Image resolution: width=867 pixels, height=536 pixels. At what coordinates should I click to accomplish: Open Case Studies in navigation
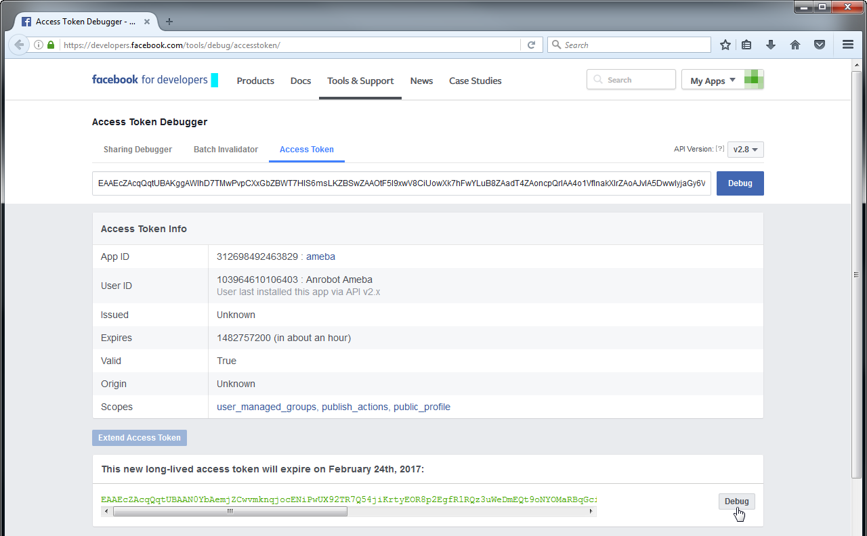(475, 81)
